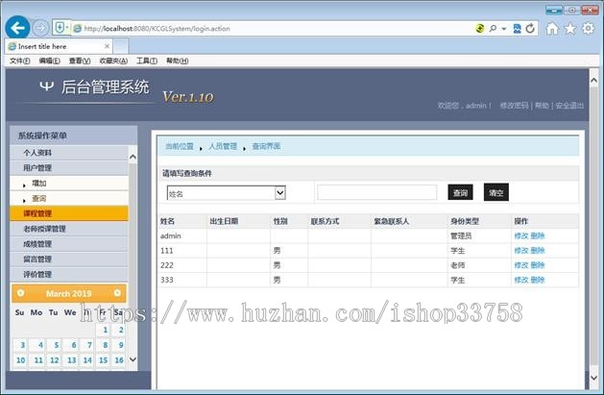
Task: Click 管理员 cell in admin row
Action: tap(461, 235)
